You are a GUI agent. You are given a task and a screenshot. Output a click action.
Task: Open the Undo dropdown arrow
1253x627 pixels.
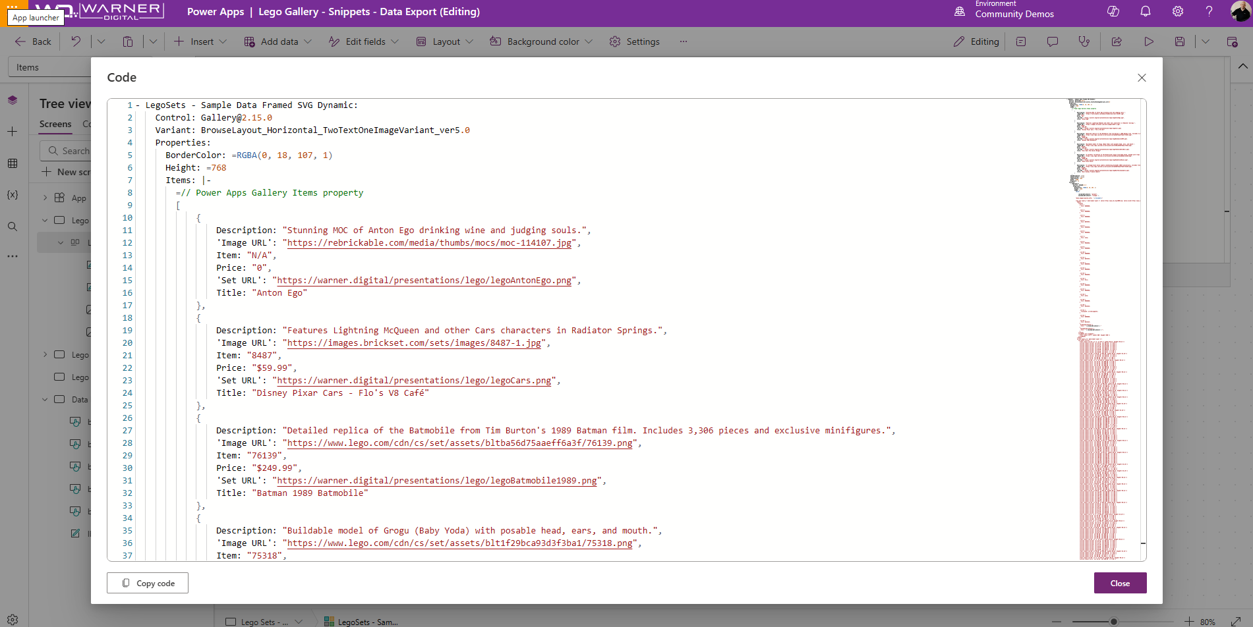(x=101, y=41)
